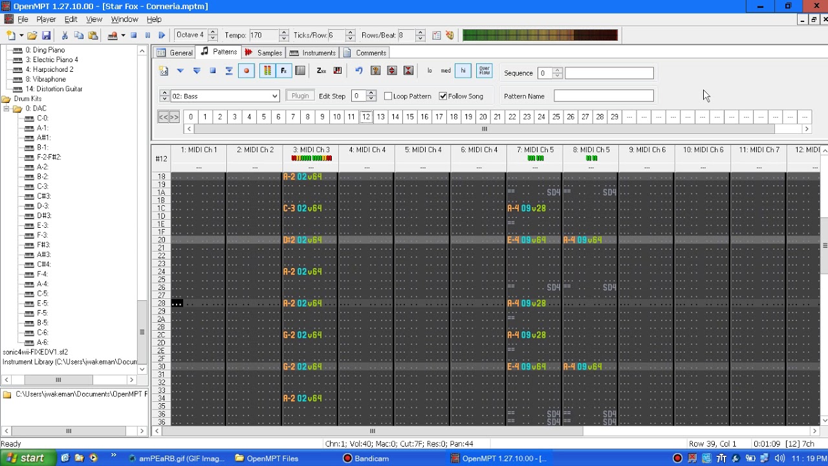Image resolution: width=828 pixels, height=466 pixels.
Task: Adjust Ticks/Row spinner arrows
Action: point(351,35)
